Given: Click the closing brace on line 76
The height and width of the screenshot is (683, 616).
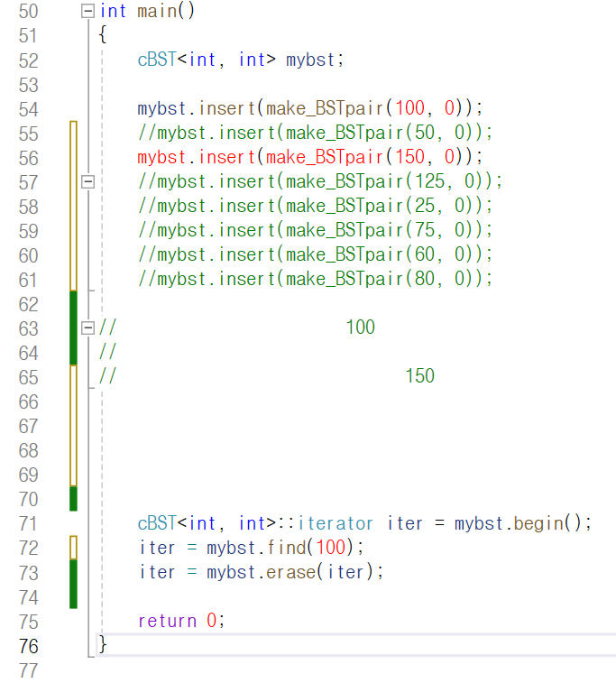Looking at the screenshot, I should click(103, 644).
